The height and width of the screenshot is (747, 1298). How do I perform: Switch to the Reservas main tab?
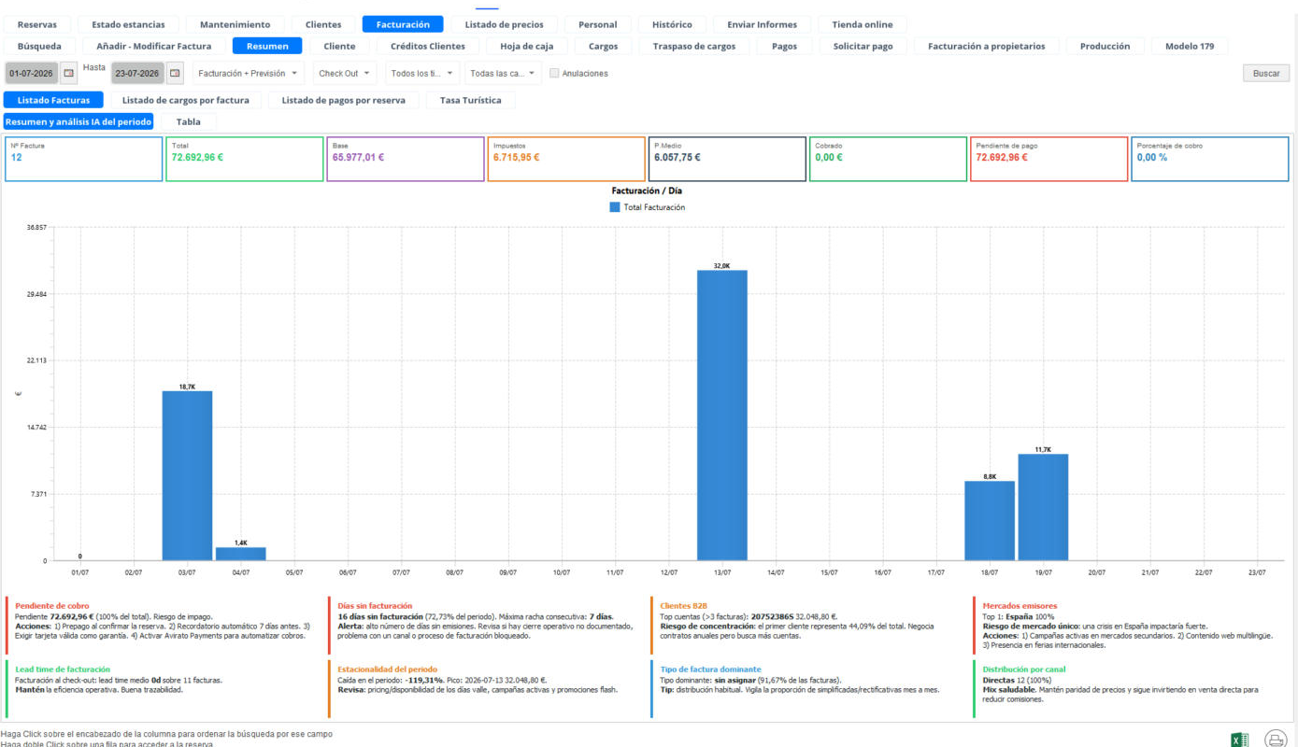(x=37, y=24)
